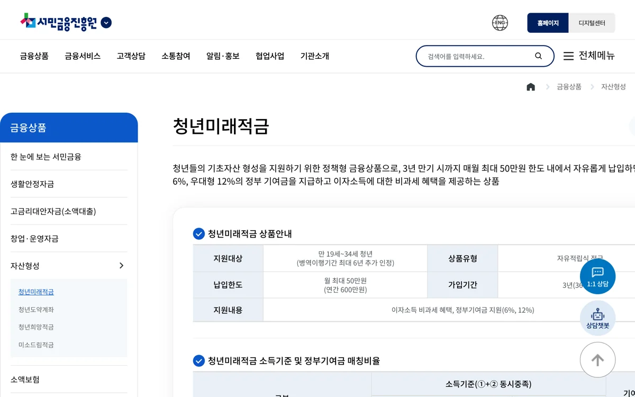This screenshot has height=397, width=635.
Task: Open 소액보험 sidebar item
Action: tap(69, 380)
